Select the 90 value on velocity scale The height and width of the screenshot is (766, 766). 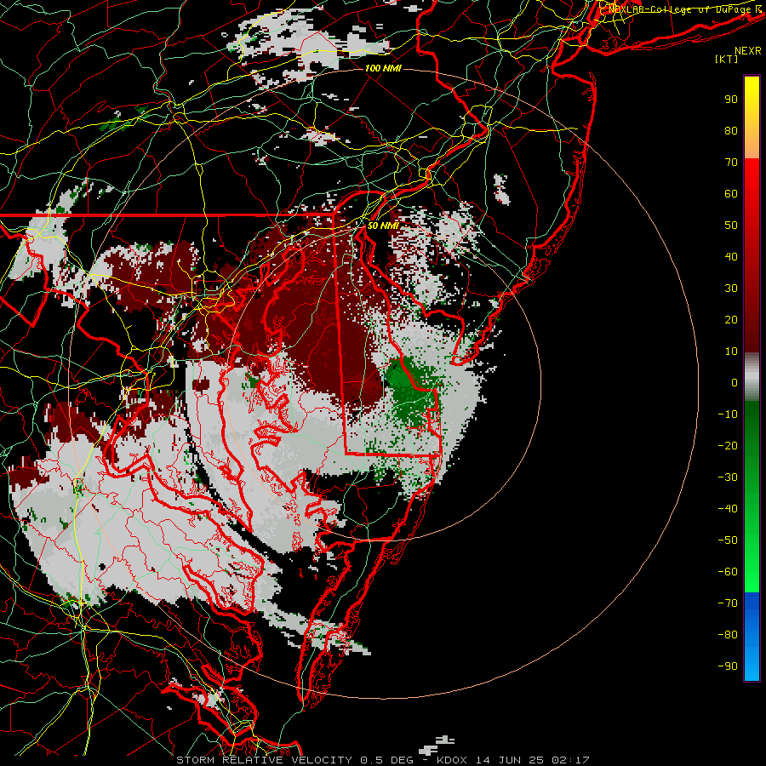[x=731, y=100]
